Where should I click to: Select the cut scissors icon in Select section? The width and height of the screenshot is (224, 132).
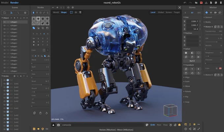click(198, 57)
